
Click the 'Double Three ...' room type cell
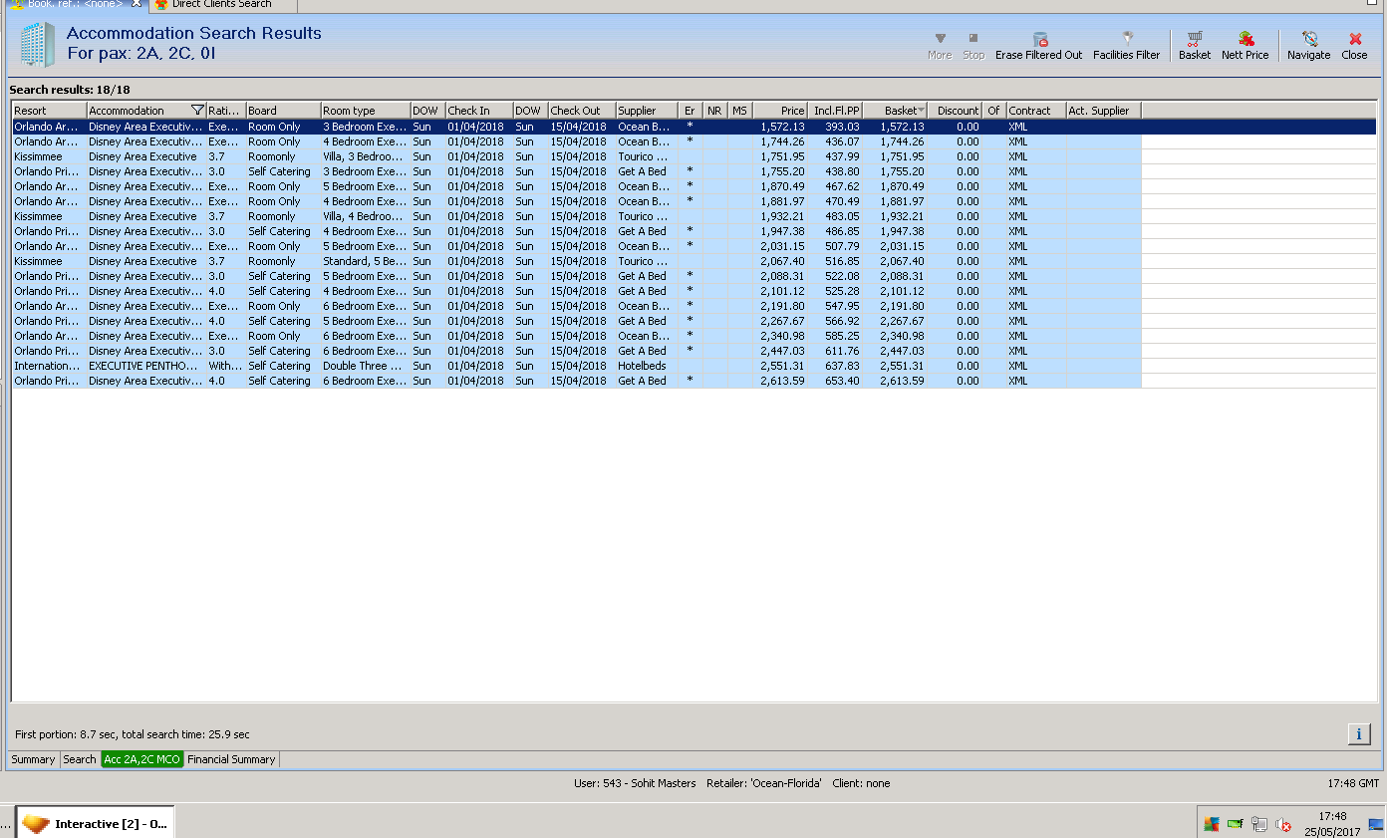[366, 366]
